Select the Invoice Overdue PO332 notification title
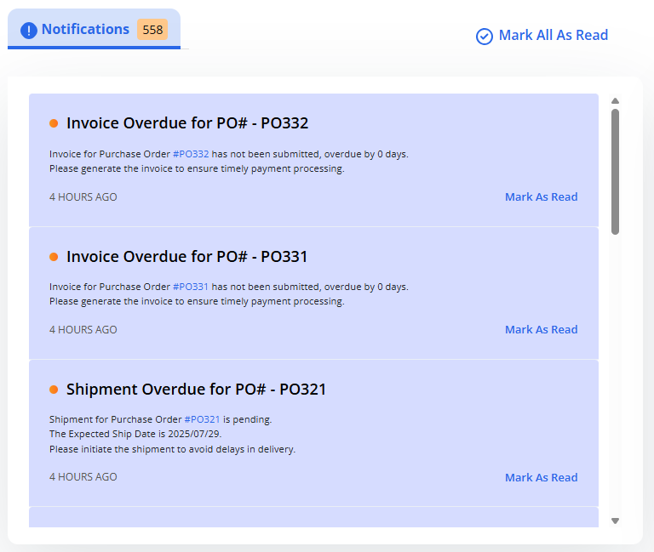 [187, 123]
